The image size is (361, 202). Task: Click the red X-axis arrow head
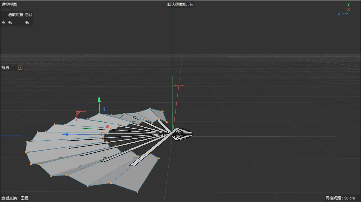click(x=107, y=127)
